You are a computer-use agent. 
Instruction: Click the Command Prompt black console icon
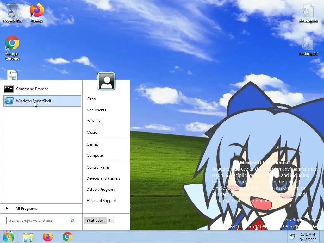(x=9, y=89)
